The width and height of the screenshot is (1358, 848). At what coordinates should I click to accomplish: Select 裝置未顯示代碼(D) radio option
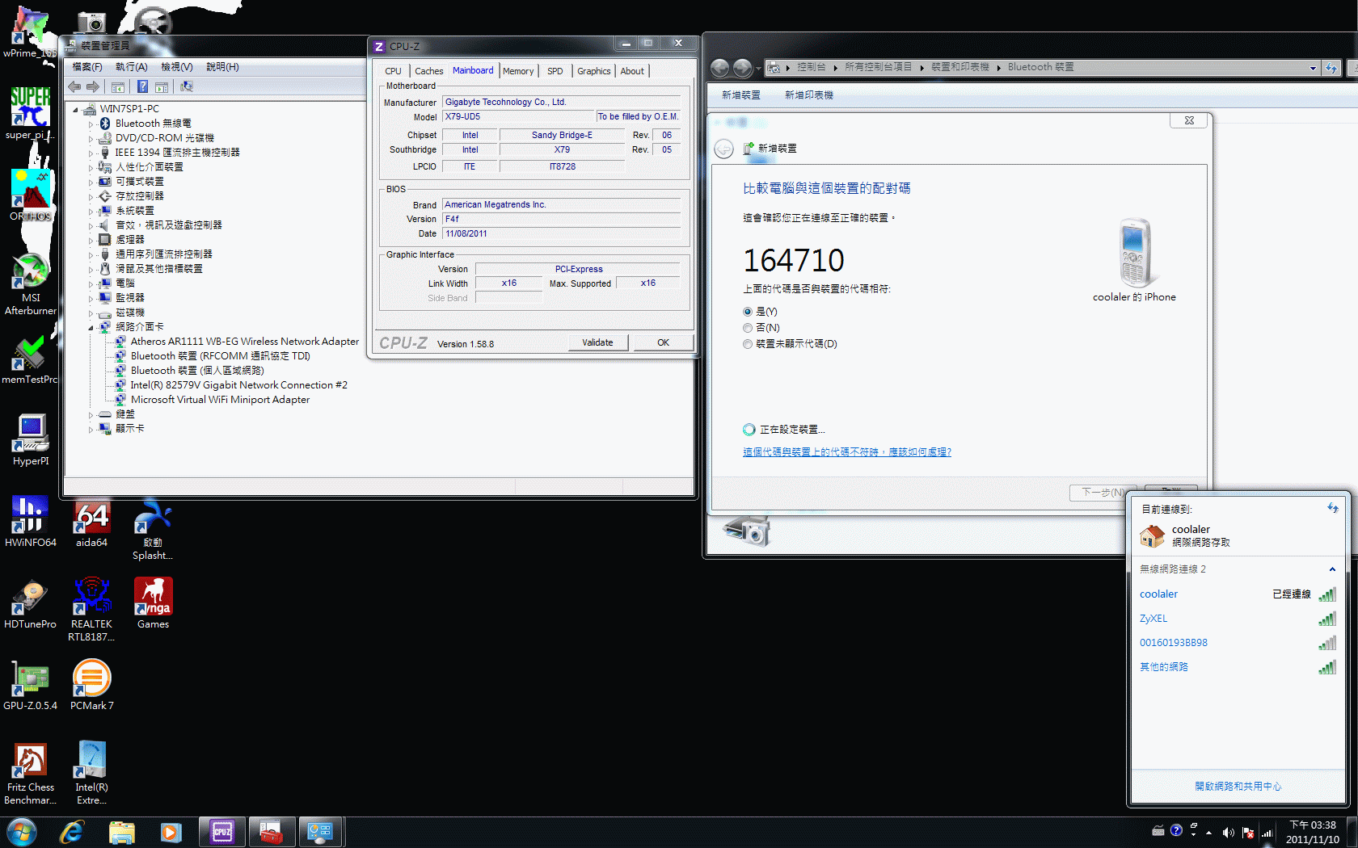pyautogui.click(x=748, y=344)
